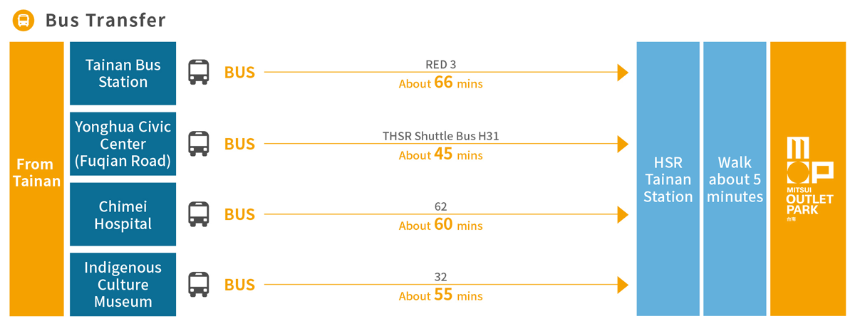This screenshot has height=326, width=855.
Task: Click the bus icon beside Indigenous Culture Museum
Action: [198, 285]
